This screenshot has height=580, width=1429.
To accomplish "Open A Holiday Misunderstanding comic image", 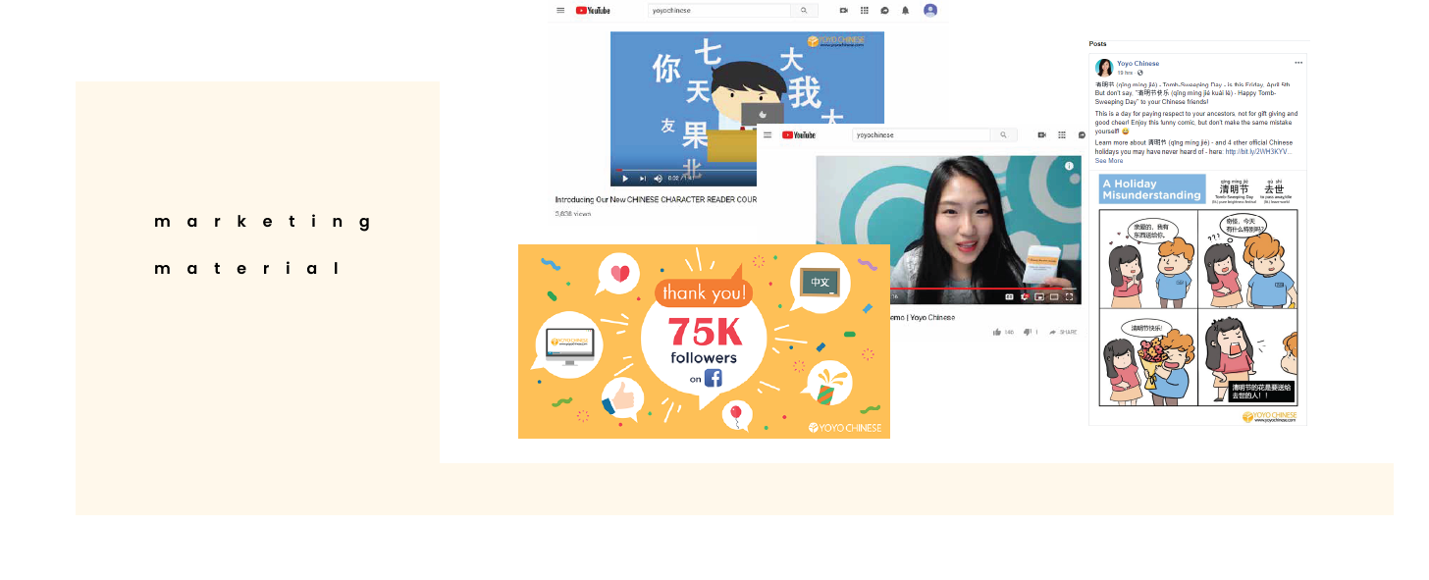I will coord(1198,297).
